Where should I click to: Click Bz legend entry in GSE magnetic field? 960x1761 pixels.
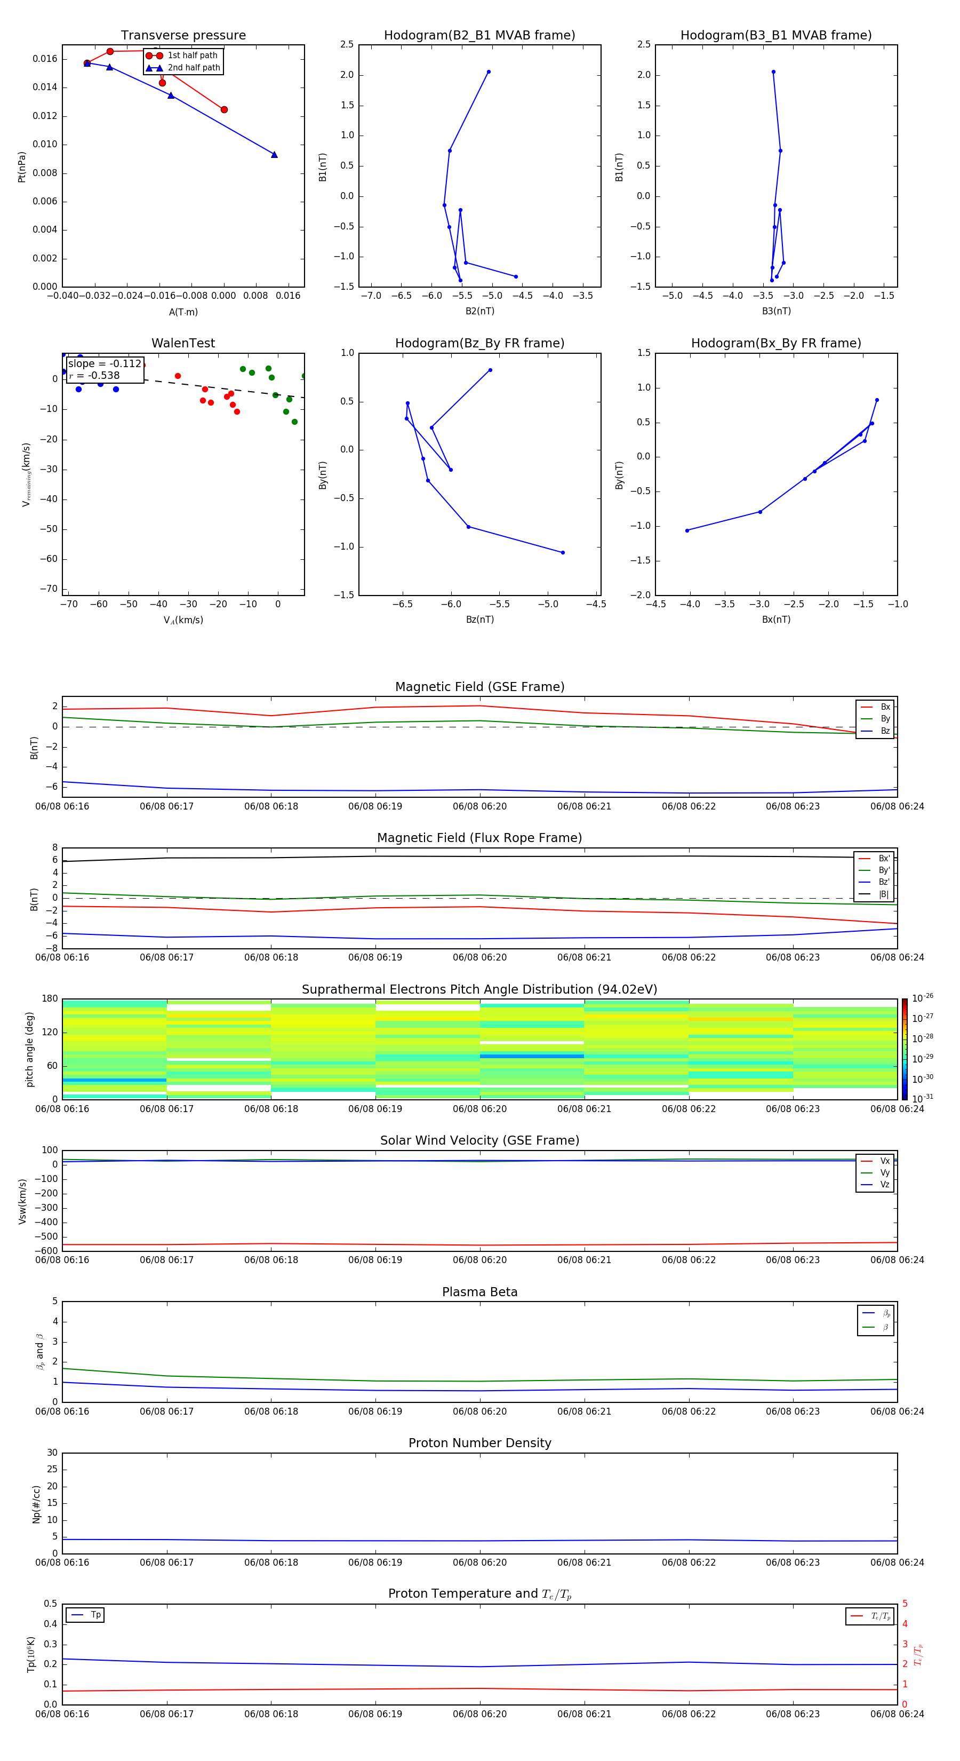coord(875,731)
